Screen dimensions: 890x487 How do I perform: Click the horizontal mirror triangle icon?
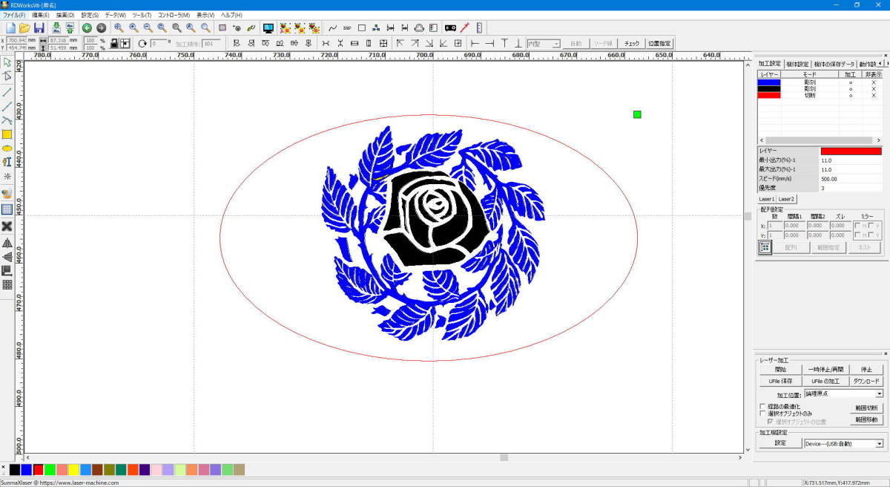coord(7,243)
